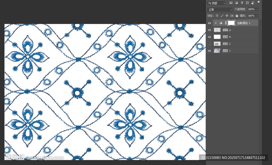Click lock transparent pixels icon
This screenshot has height=165, width=272.
click(x=217, y=16)
